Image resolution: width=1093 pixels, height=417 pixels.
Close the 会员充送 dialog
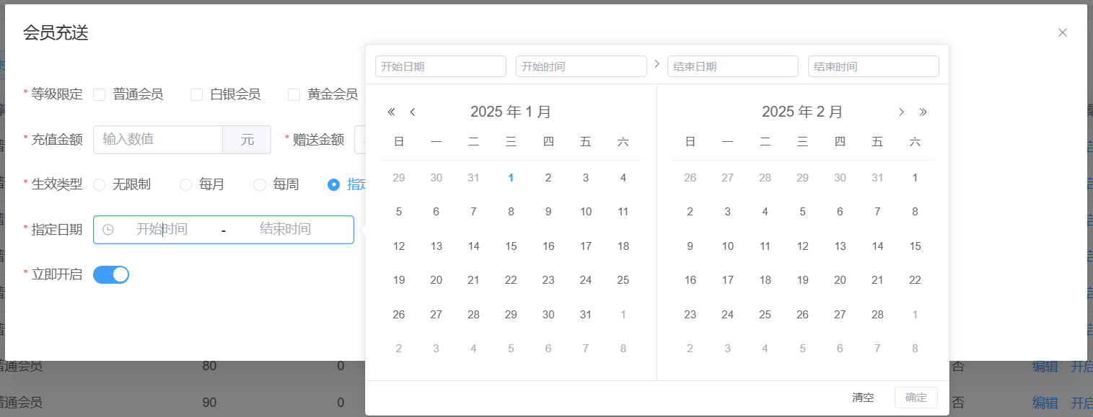1062,32
